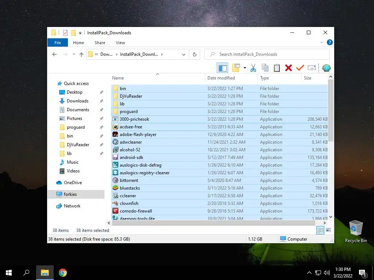Click the red X Delete icon

(x=289, y=68)
